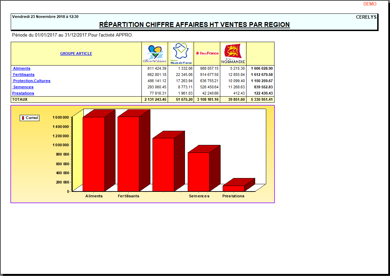The image size is (390, 276).
Task: Select the CERELYS company label
Action: (366, 17)
